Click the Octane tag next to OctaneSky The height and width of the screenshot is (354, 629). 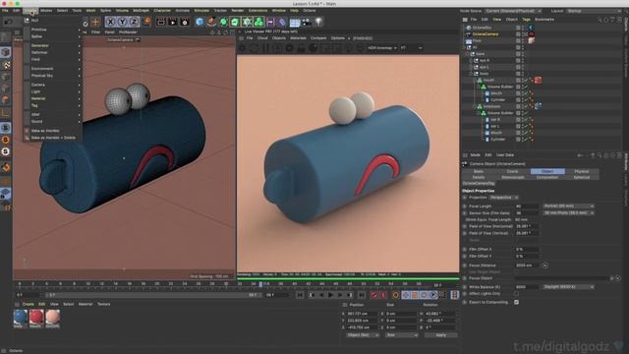click(531, 28)
